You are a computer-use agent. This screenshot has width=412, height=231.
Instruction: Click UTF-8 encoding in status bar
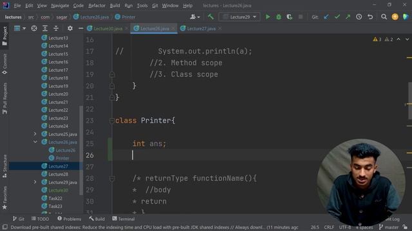(x=345, y=227)
